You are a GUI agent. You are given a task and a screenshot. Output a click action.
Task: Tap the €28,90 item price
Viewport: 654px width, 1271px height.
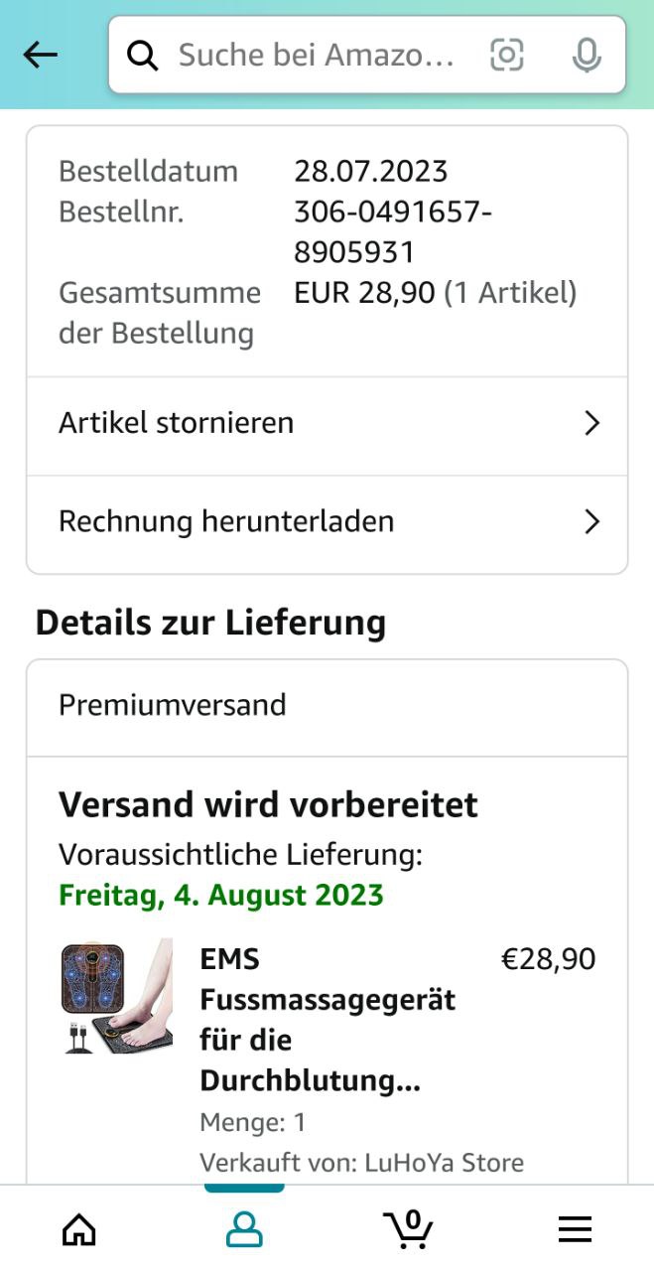[548, 959]
